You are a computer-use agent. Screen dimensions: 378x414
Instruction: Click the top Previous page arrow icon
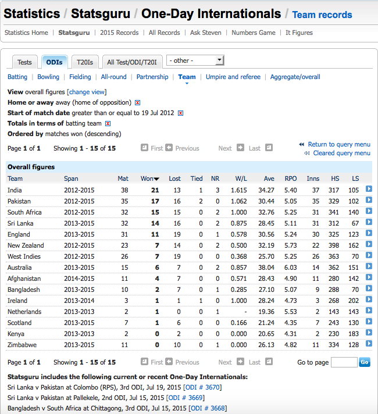(169, 147)
